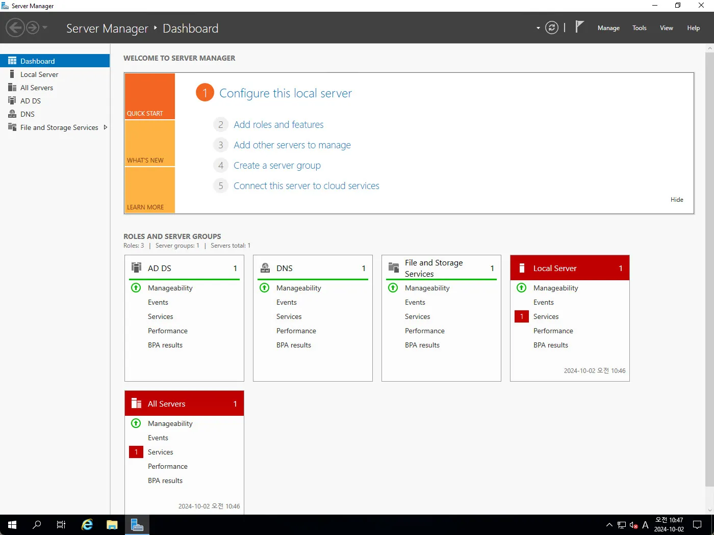The image size is (714, 535).
Task: Open the Manage menu
Action: click(608, 28)
